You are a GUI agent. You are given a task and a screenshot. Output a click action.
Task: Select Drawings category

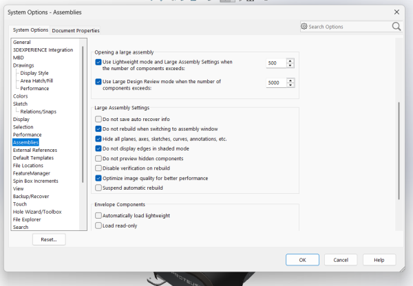pyautogui.click(x=23, y=65)
